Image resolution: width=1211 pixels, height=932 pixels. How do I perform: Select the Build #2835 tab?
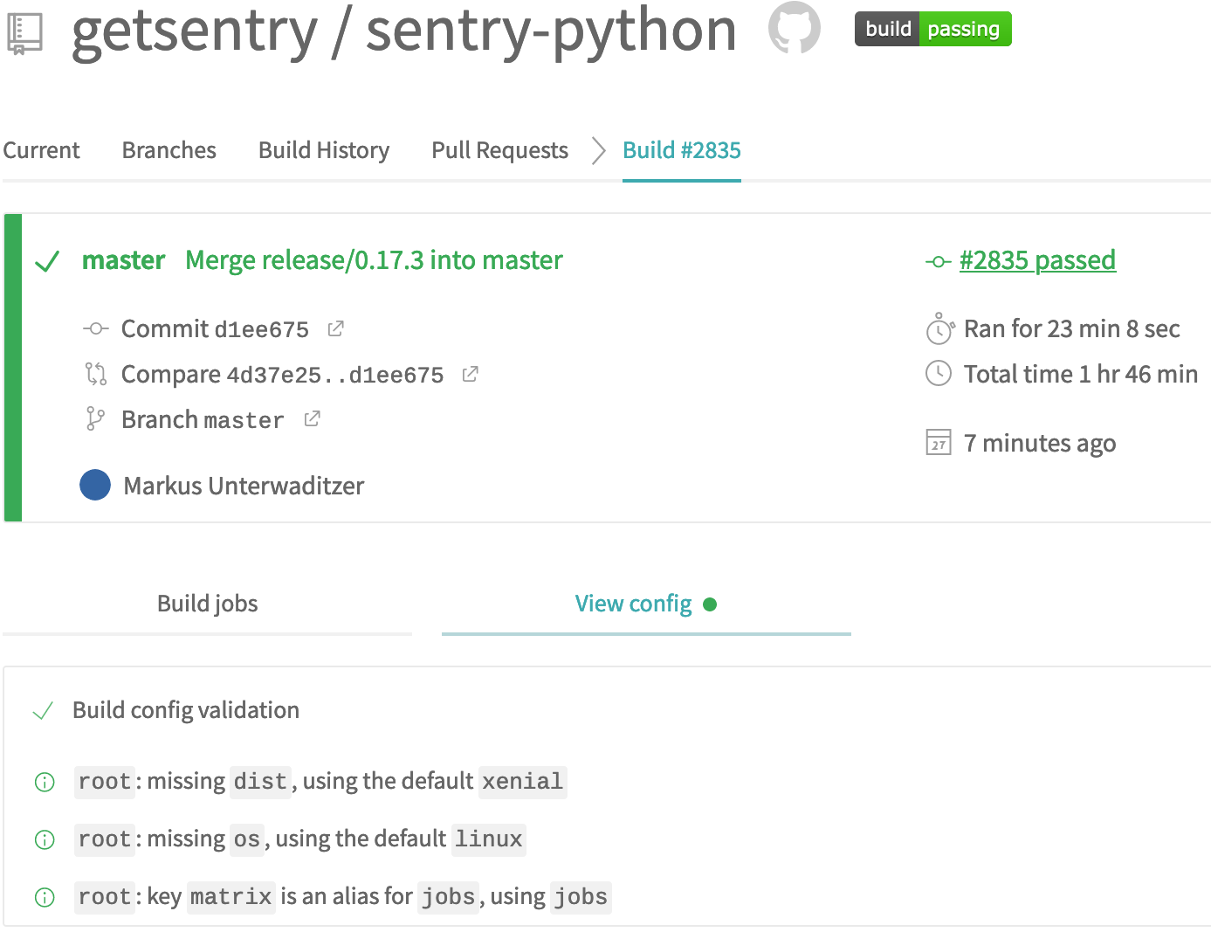click(682, 150)
